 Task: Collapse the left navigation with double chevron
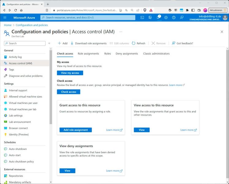(49, 43)
